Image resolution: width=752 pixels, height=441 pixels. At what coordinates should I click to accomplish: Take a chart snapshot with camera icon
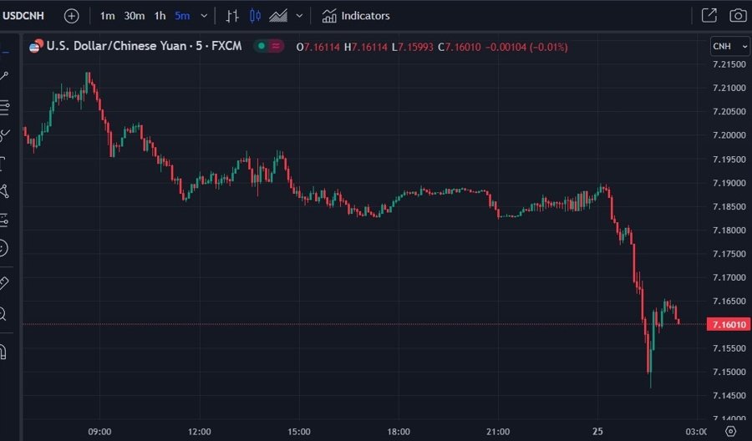738,16
